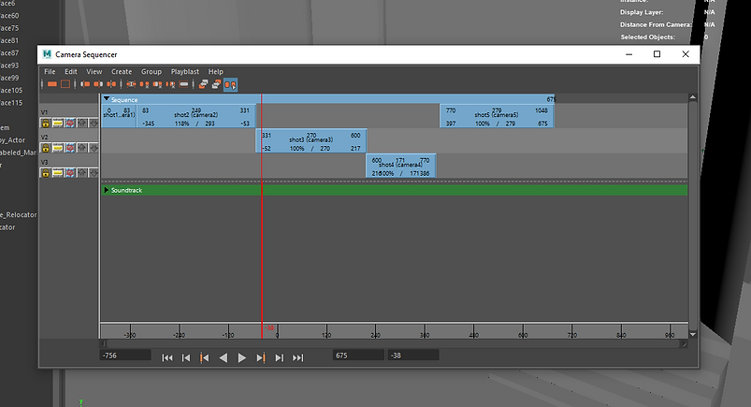Move track V3 down with its arrow
This screenshot has width=751, height=407.
(94, 173)
